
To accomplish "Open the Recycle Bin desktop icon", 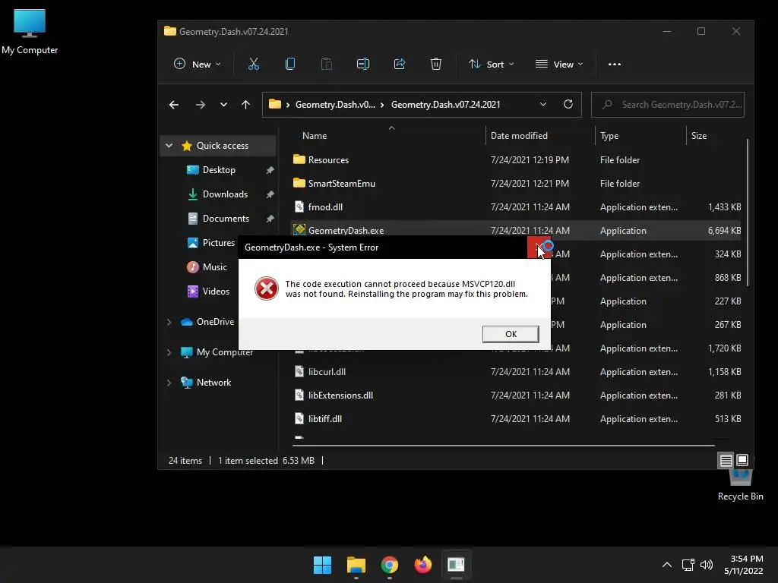I will coord(740,486).
